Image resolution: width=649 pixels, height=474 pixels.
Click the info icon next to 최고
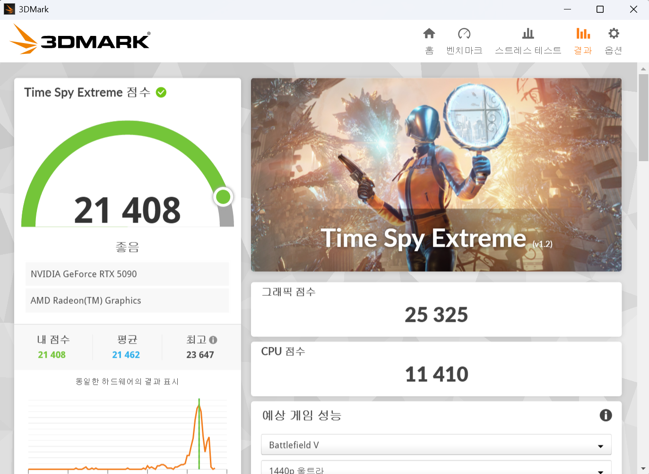(214, 340)
